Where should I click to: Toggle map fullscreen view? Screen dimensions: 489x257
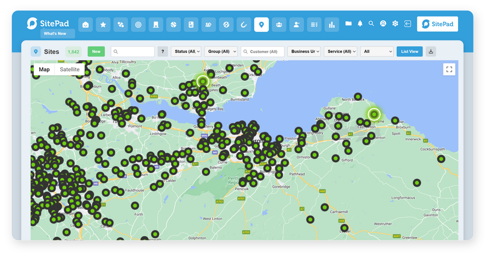click(449, 69)
